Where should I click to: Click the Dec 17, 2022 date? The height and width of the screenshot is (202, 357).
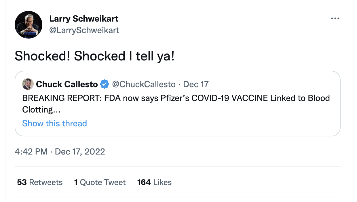coord(80,151)
